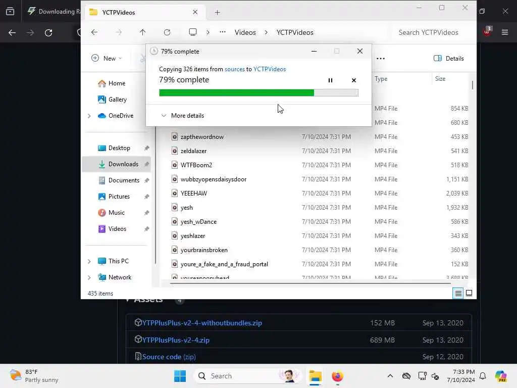
Task: Expand the Network tree node
Action: point(89,277)
